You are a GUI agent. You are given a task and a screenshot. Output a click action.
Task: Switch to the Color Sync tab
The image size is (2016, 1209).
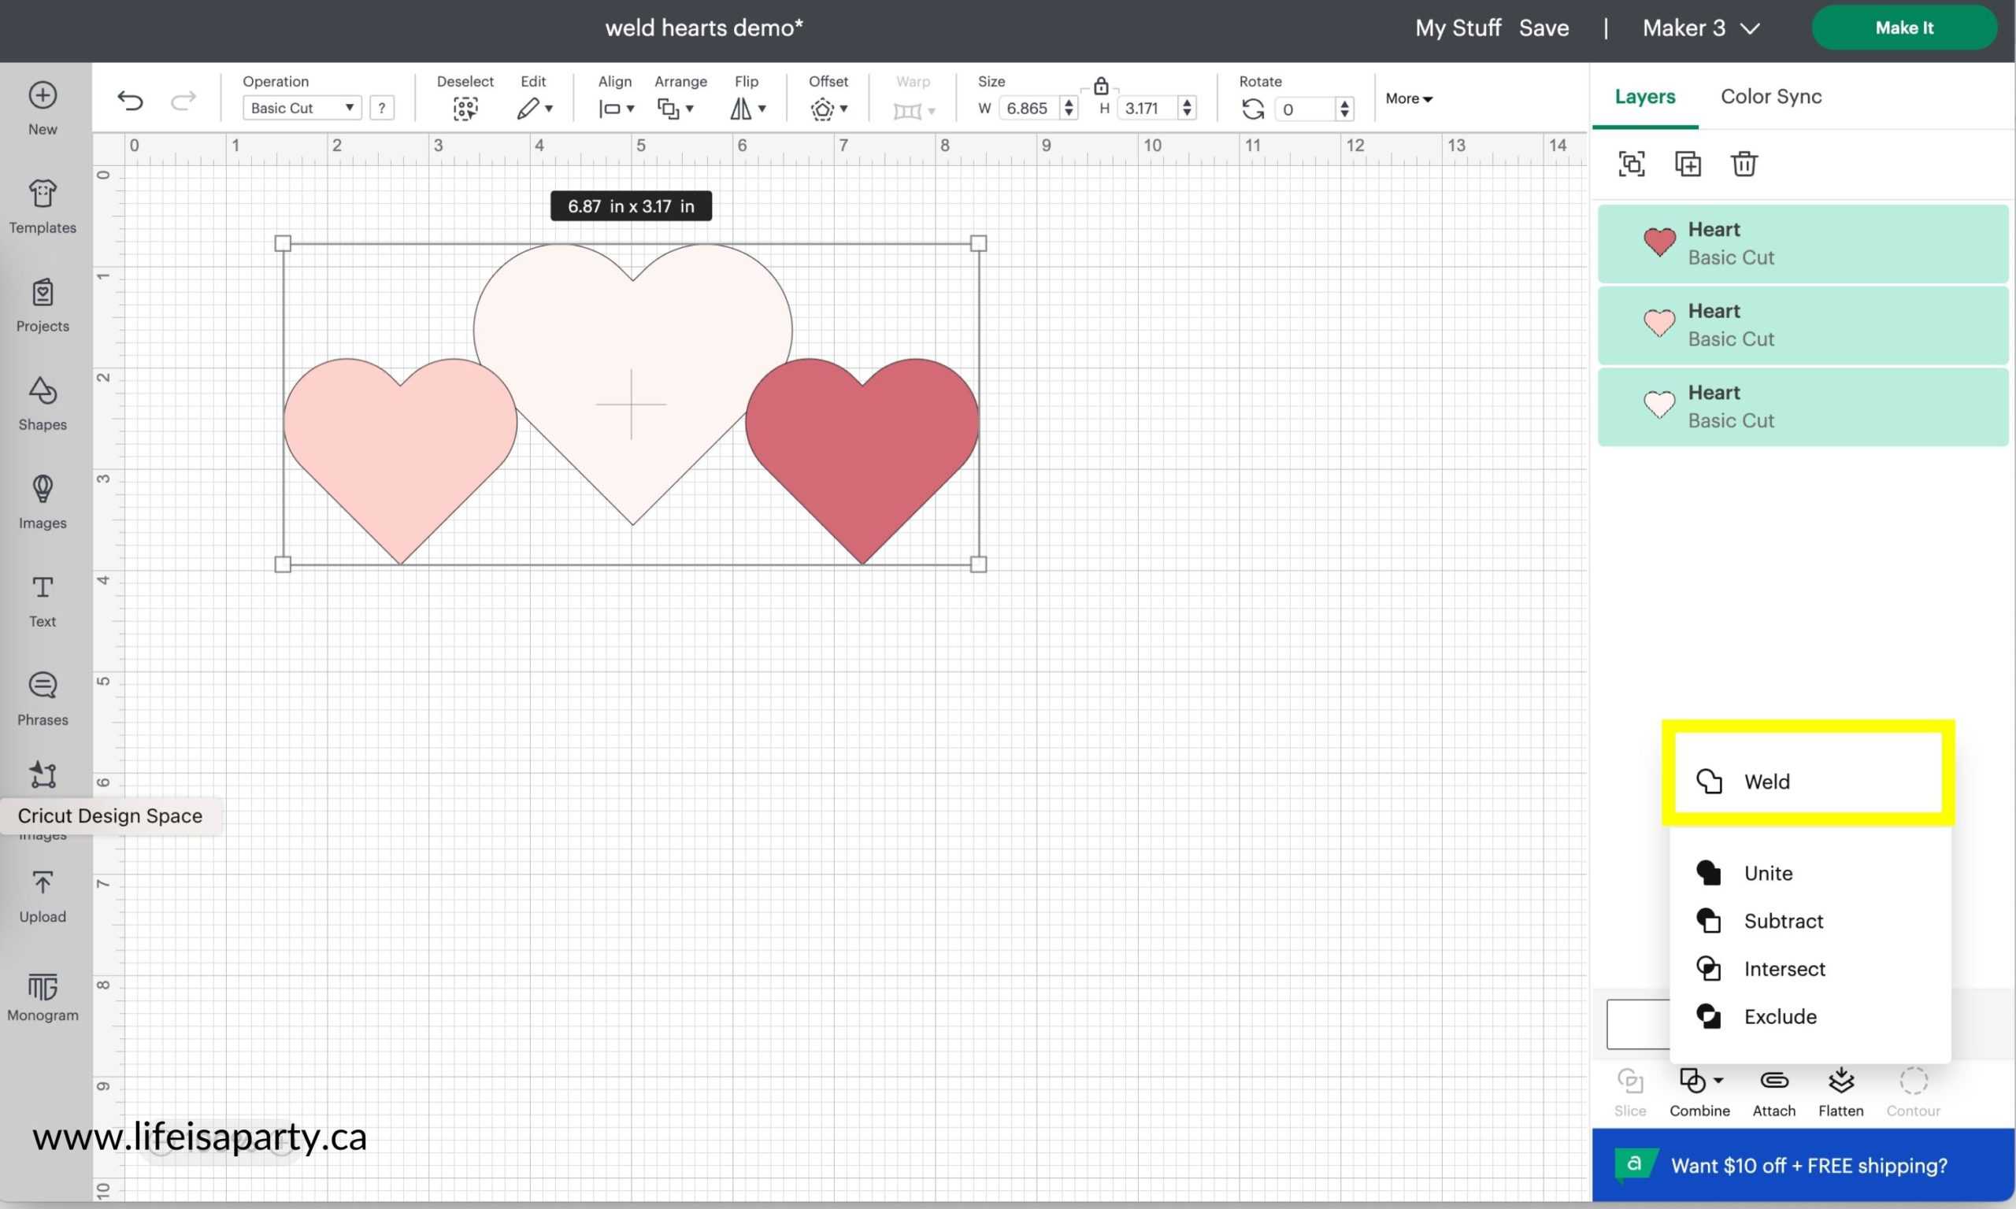(x=1771, y=96)
